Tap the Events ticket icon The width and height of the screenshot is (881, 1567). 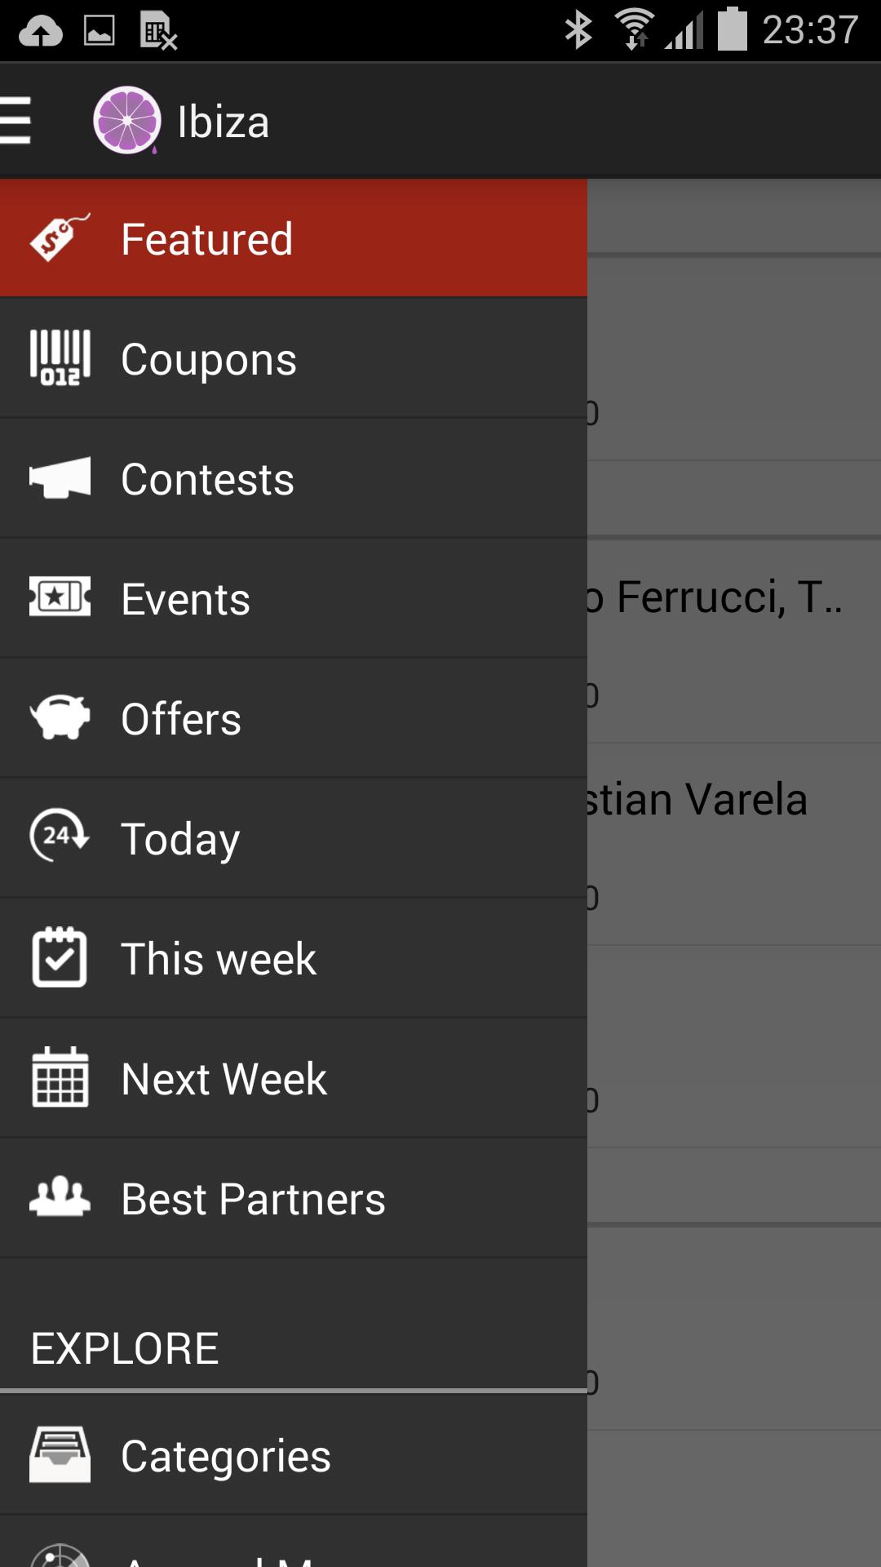coord(60,597)
